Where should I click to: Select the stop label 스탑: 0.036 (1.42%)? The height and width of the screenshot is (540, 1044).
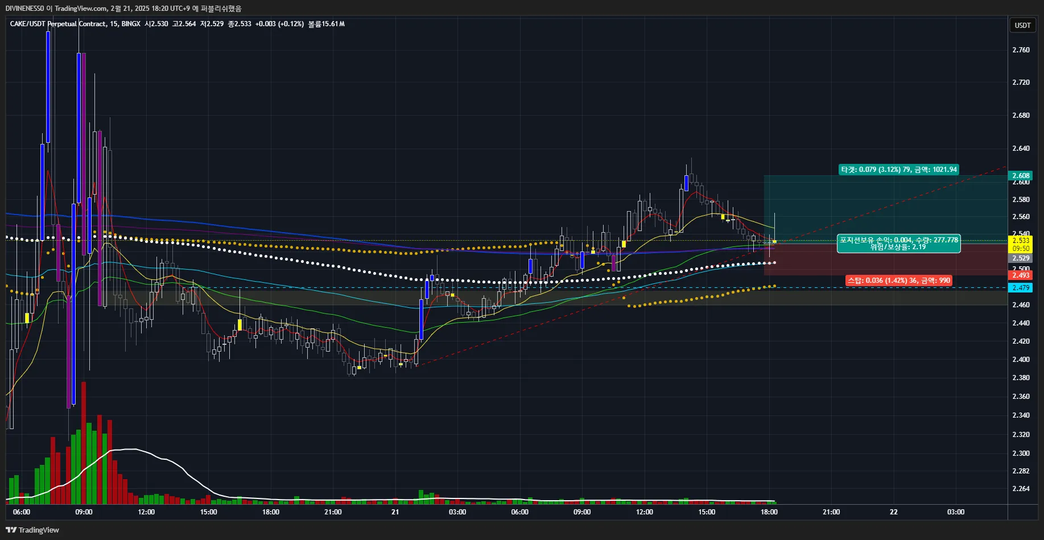pos(898,281)
